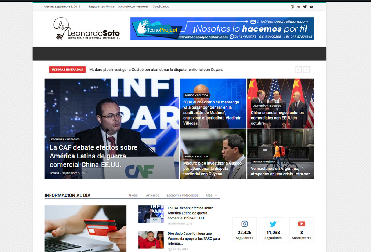This screenshot has width=371, height=252.
Task: Click the Leonardo Soto lightbulb logo
Action: click(87, 28)
